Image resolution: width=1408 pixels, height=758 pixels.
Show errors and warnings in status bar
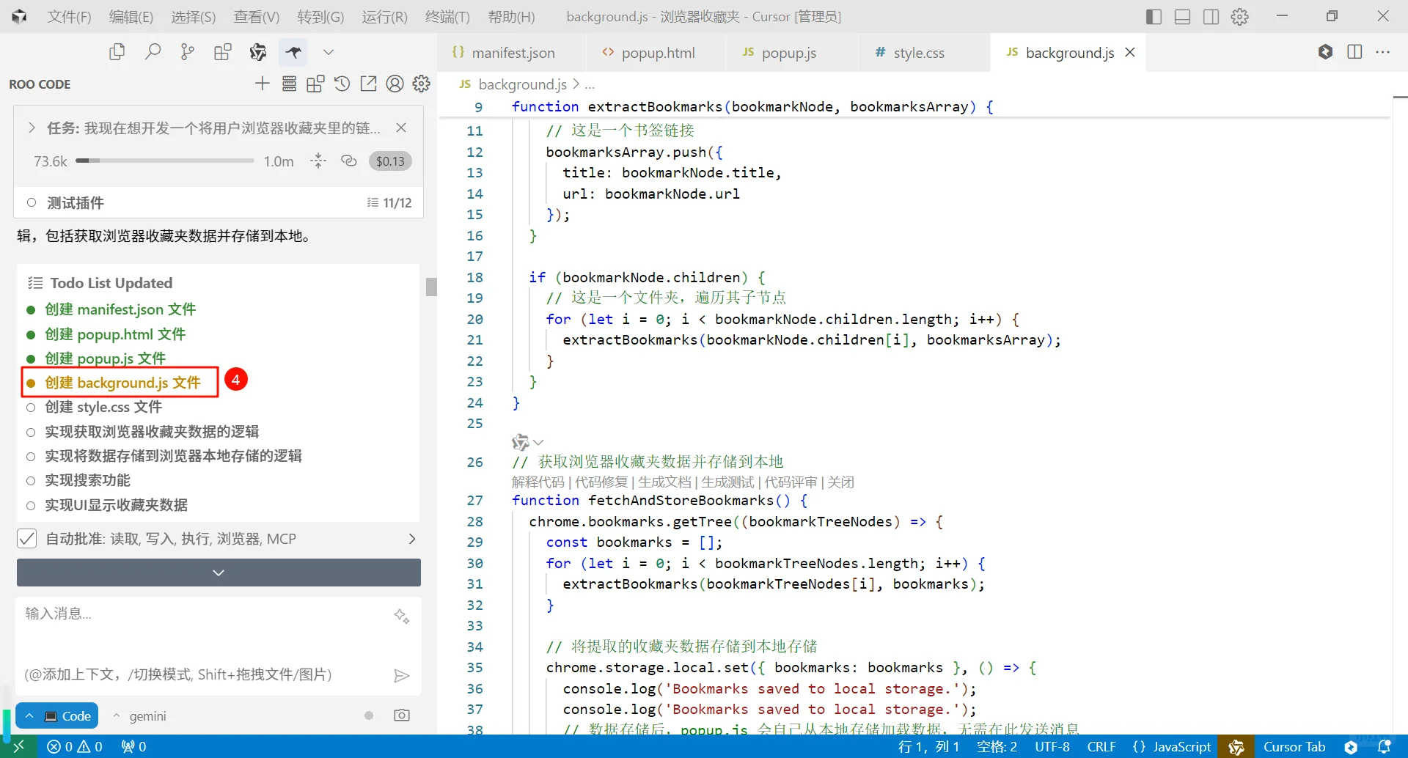pos(75,746)
